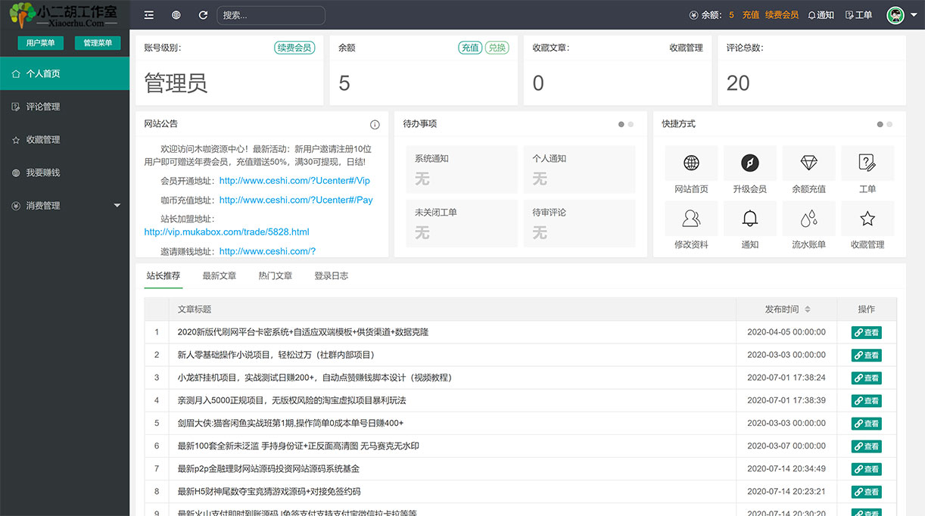Image resolution: width=925 pixels, height=516 pixels.
Task: Open 工单 from the top bar icon
Action: pos(858,14)
